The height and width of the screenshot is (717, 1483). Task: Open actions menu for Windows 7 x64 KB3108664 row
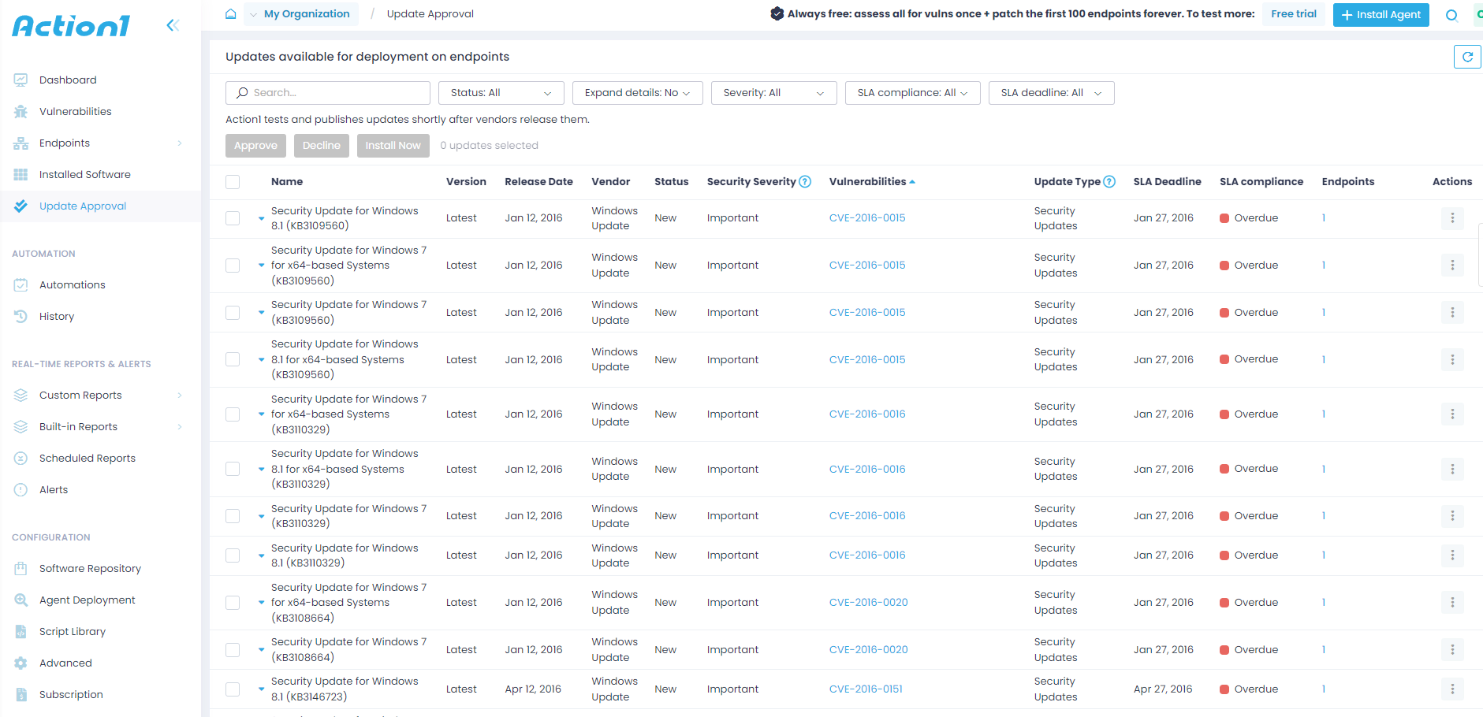click(x=1452, y=603)
